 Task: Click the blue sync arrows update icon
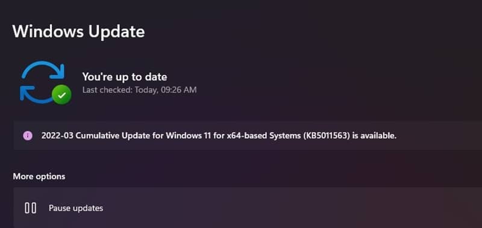coord(42,82)
